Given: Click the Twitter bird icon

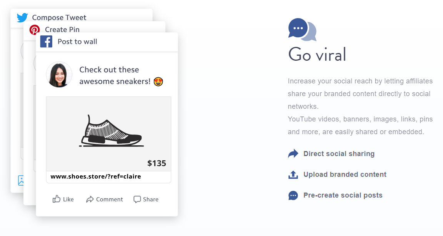Looking at the screenshot, I should (x=22, y=18).
